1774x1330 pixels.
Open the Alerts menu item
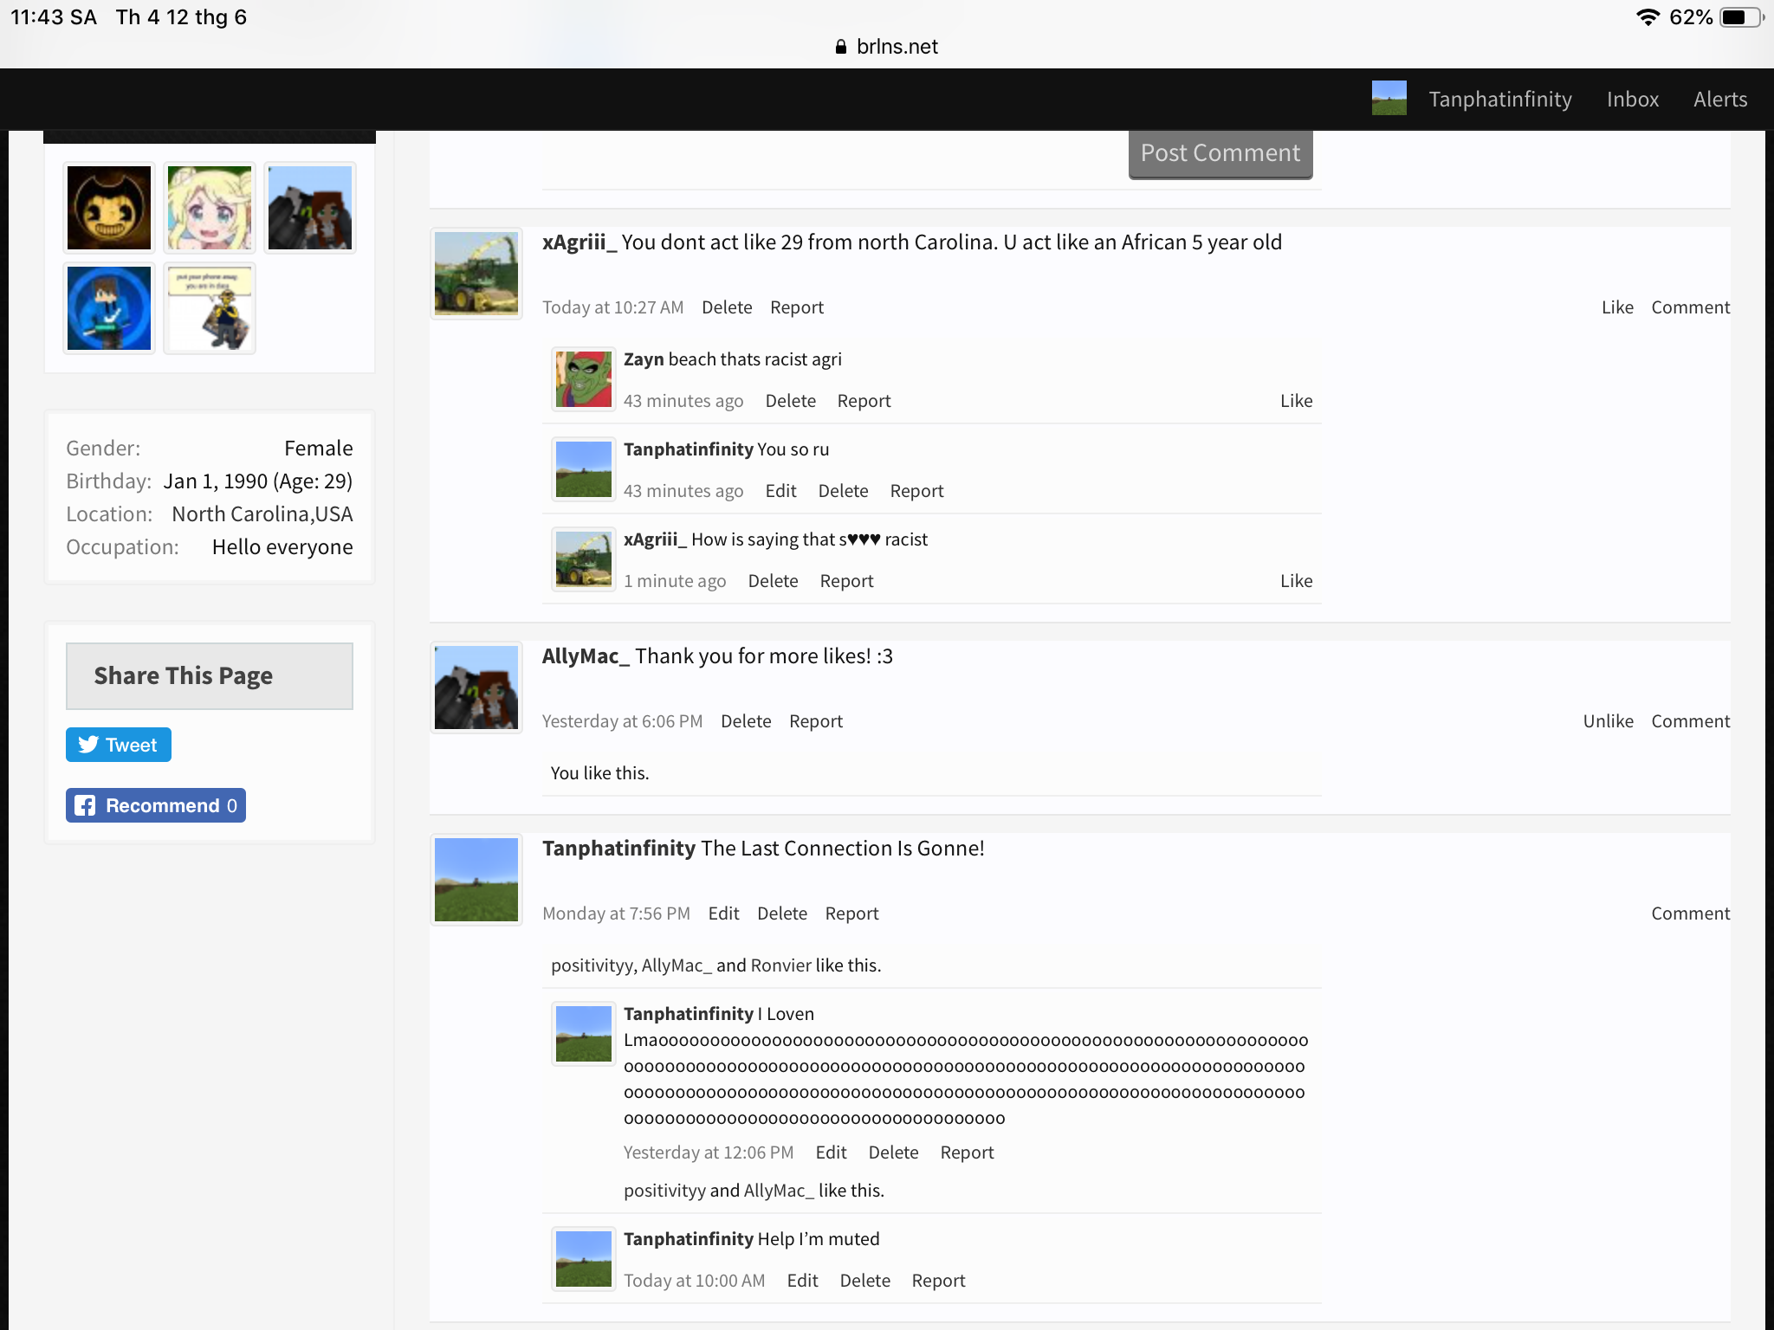1720,100
